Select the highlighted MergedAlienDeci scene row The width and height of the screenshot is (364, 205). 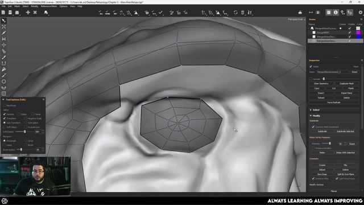coord(336,40)
